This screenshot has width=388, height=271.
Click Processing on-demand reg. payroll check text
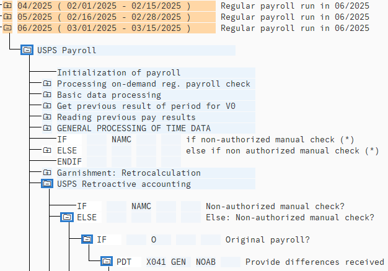(154, 84)
